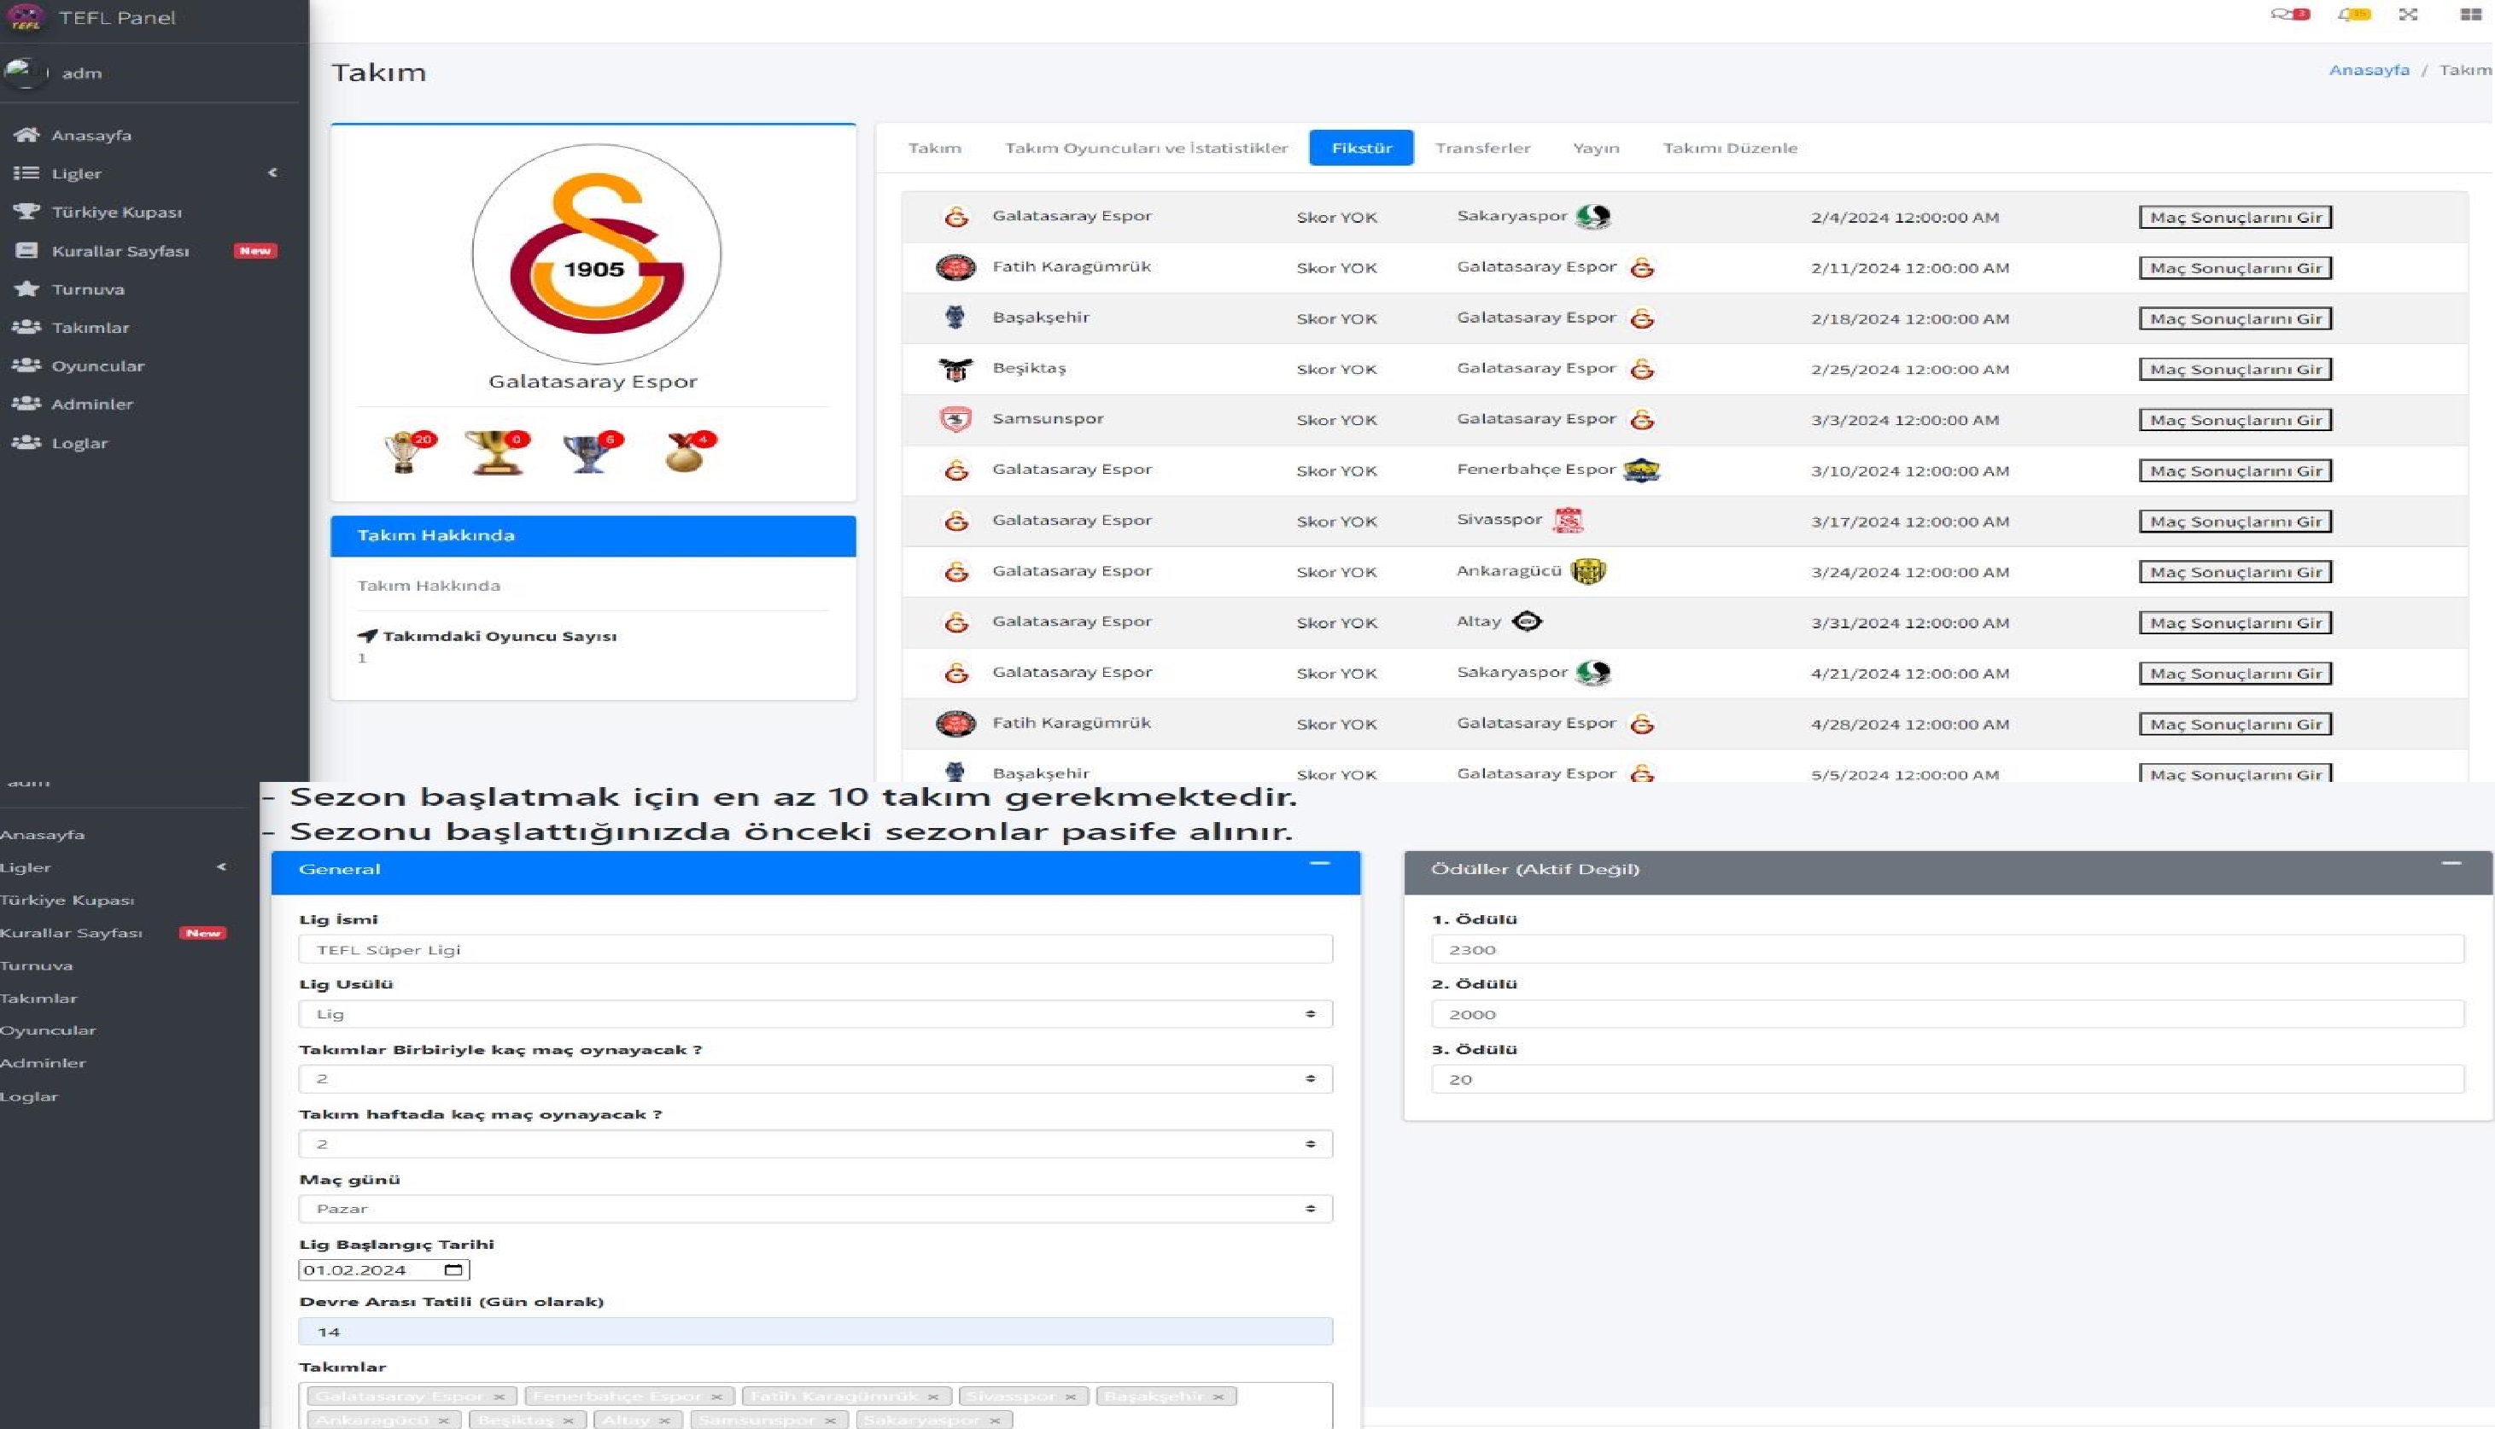Click the 2. Ödülü input field
Image resolution: width=2495 pixels, height=1429 pixels.
tap(1948, 1014)
